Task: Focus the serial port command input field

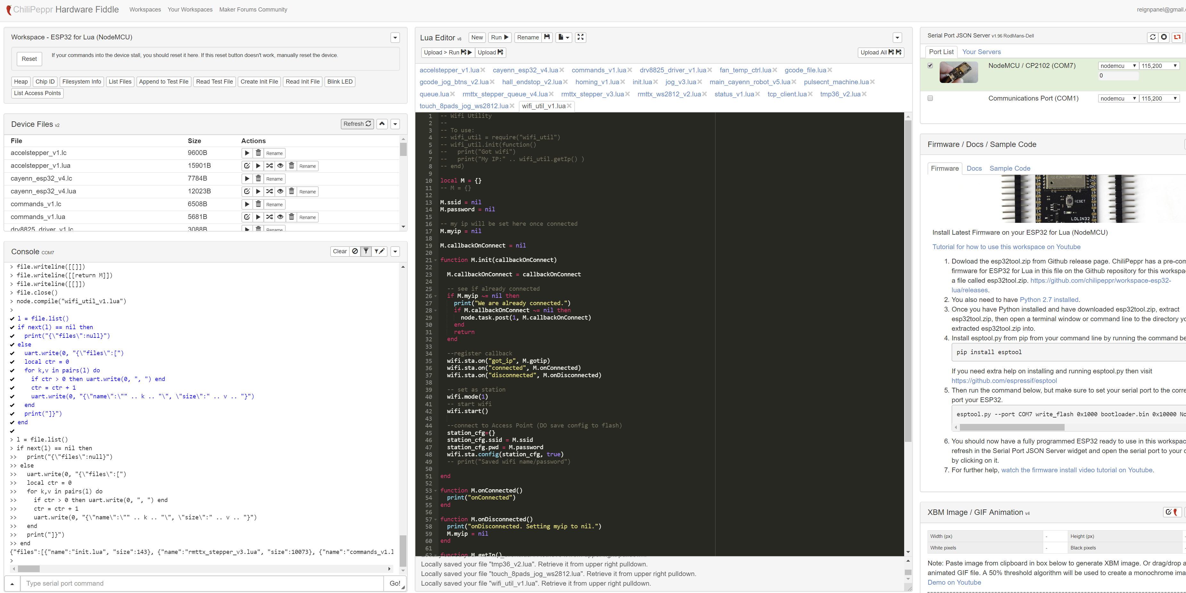Action: pos(202,584)
